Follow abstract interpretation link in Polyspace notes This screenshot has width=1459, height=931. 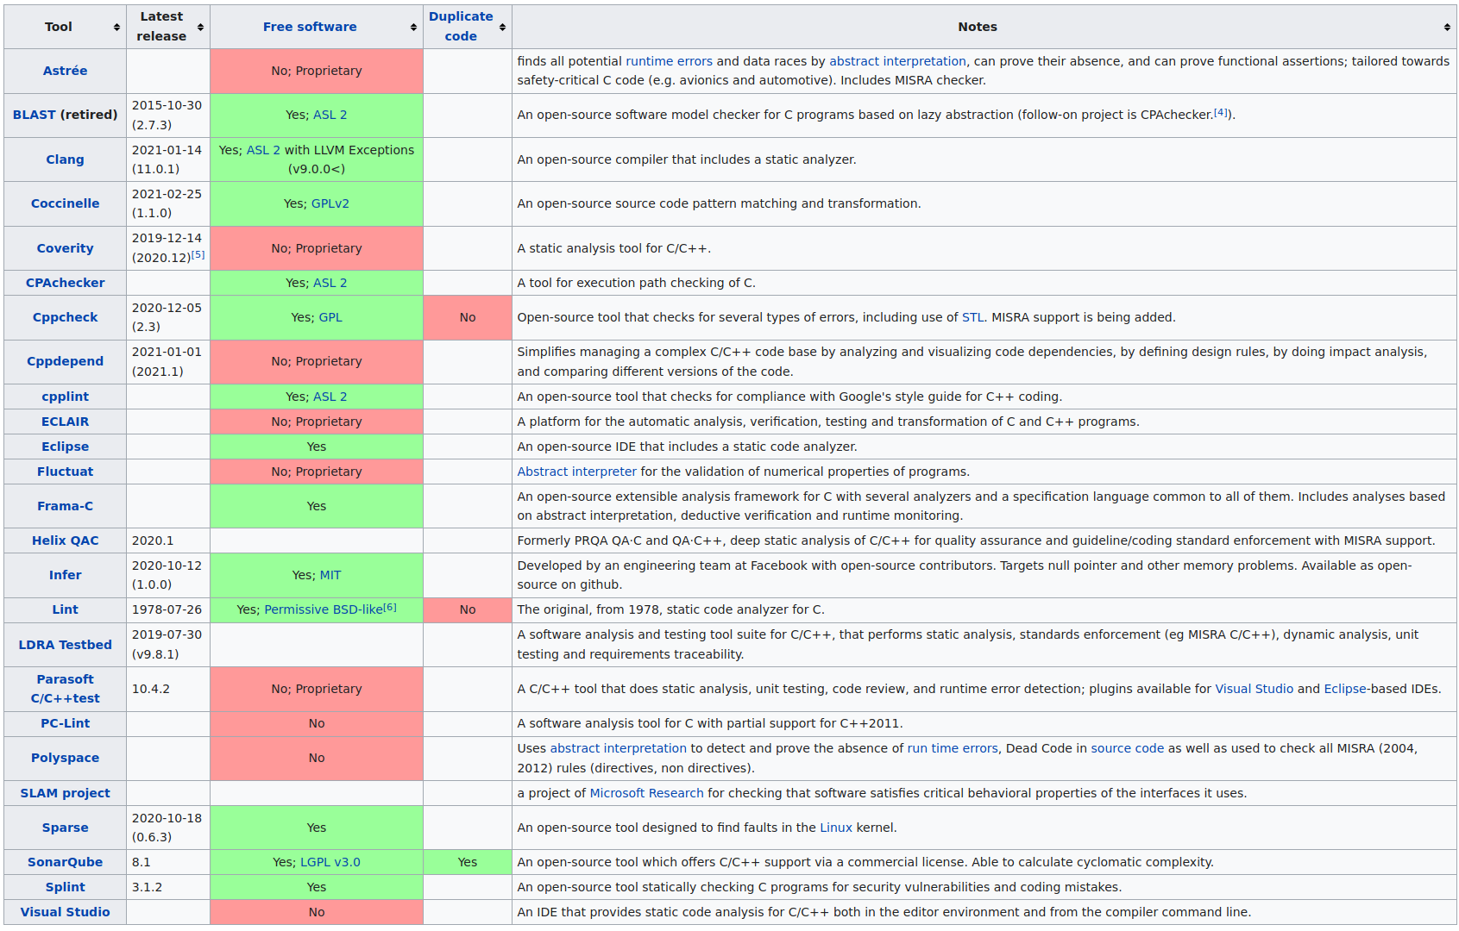tap(618, 748)
